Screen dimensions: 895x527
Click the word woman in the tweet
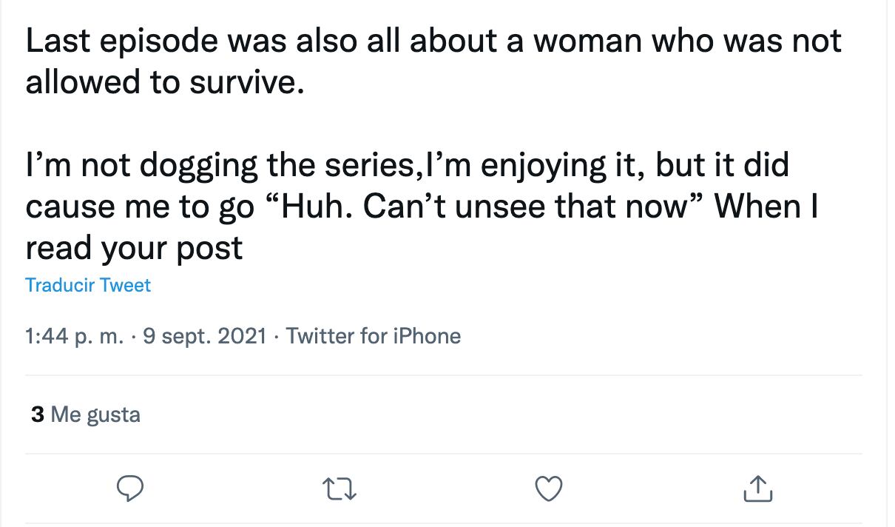coord(588,41)
